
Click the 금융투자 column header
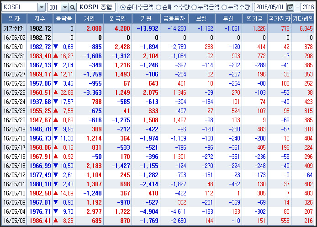174,19
